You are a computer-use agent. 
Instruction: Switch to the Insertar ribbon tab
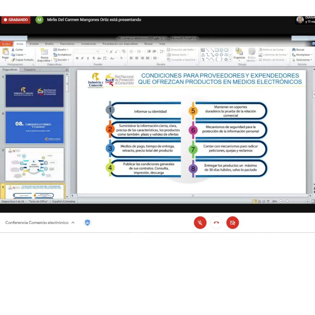34,44
